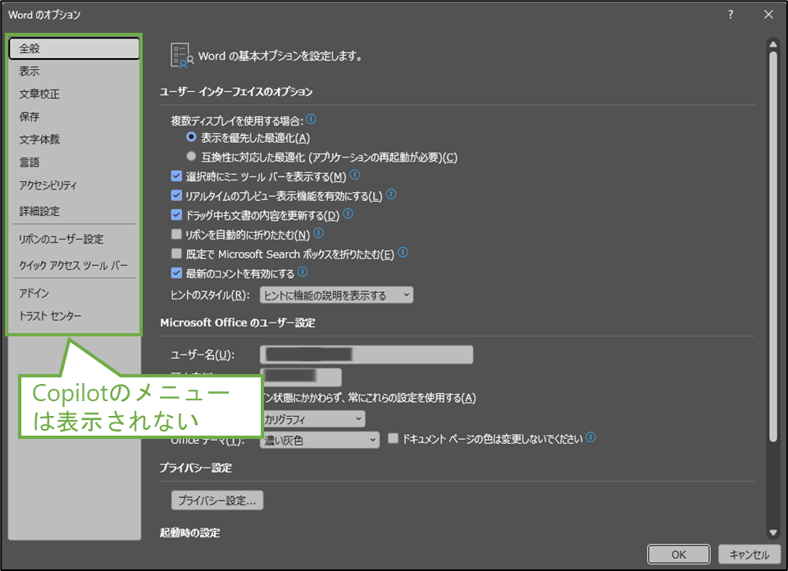The image size is (788, 571).
Task: Click the scrollbar up arrow
Action: 773,44
